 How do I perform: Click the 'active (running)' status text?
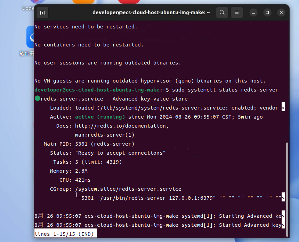[x=100, y=117]
